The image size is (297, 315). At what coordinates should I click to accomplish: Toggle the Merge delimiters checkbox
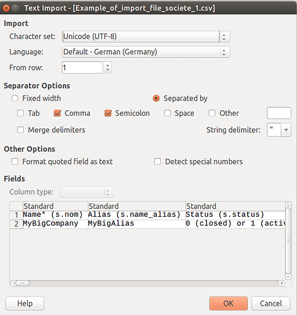(x=20, y=130)
